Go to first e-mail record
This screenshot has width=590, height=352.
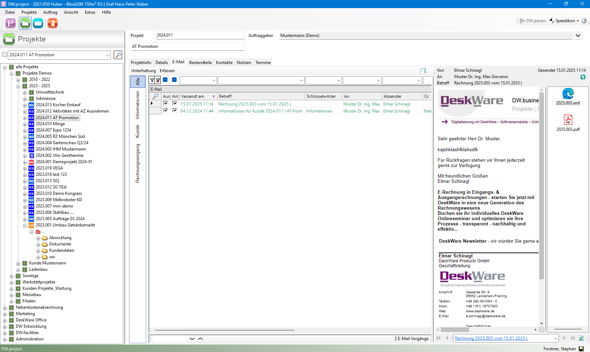point(438,338)
